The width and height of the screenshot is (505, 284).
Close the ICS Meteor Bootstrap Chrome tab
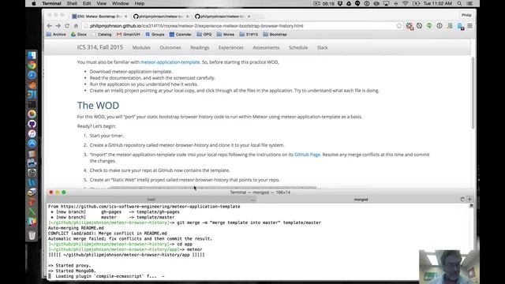coord(125,16)
